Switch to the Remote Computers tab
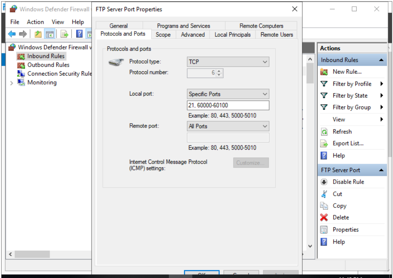 (261, 26)
